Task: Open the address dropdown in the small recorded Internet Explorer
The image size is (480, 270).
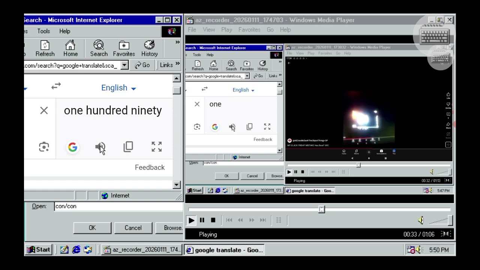Action: coord(247,76)
